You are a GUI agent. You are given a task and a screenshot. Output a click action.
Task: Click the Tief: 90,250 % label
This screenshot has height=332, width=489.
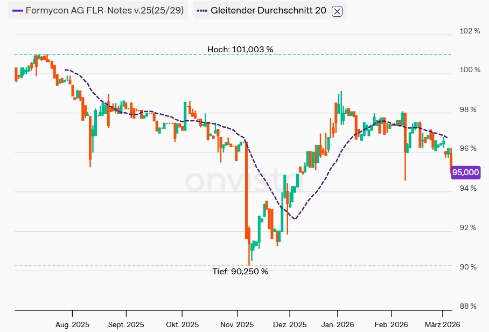click(x=240, y=272)
